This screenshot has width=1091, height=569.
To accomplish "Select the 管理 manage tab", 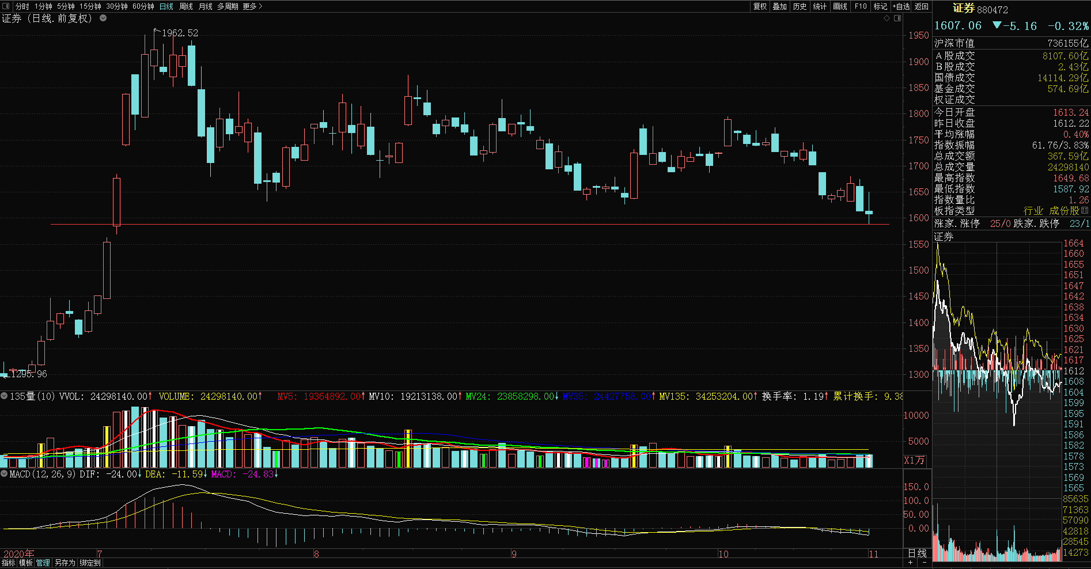I will coord(43,563).
